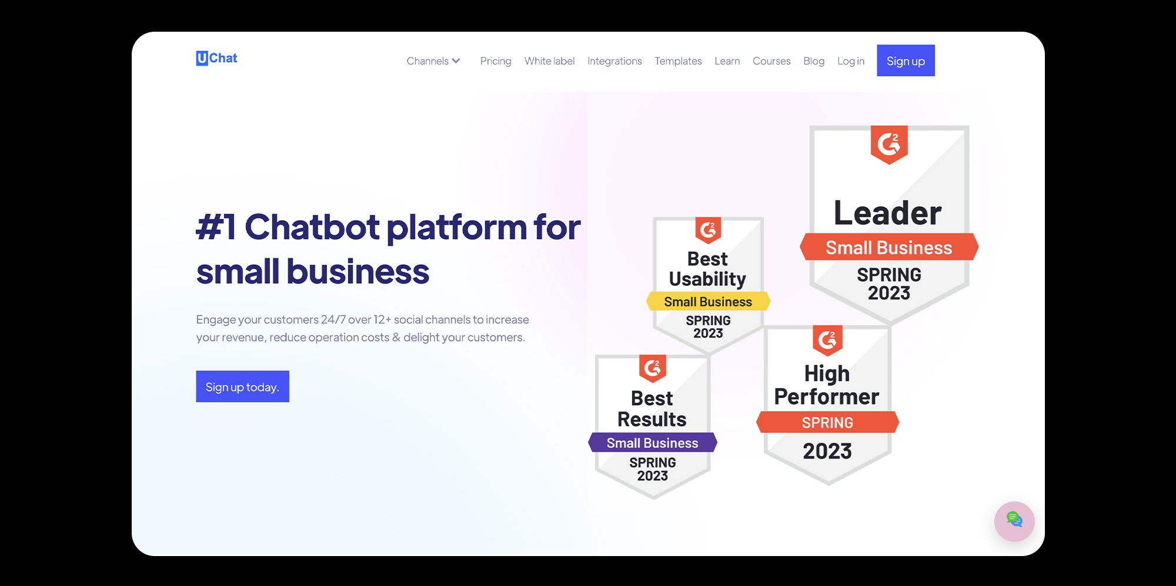Click the G2 logo on High Performer badge
This screenshot has height=586, width=1176.
click(x=827, y=340)
